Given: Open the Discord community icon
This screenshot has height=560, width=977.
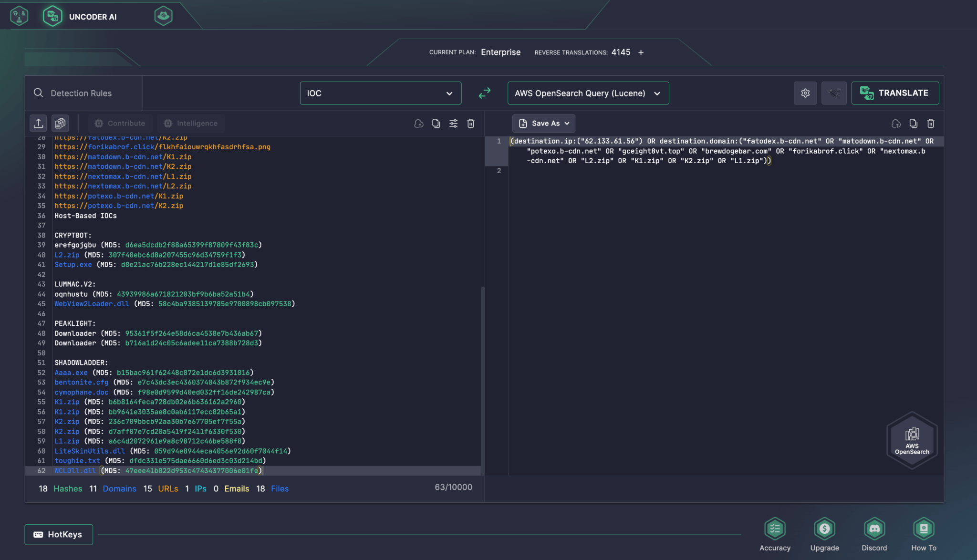Looking at the screenshot, I should click(874, 529).
